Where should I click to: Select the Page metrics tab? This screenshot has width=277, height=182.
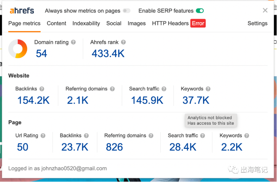(x=24, y=23)
